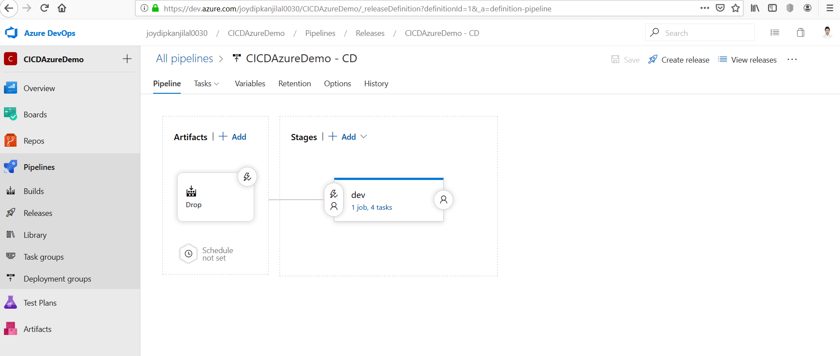Bookmark this page with the star icon

[x=736, y=8]
